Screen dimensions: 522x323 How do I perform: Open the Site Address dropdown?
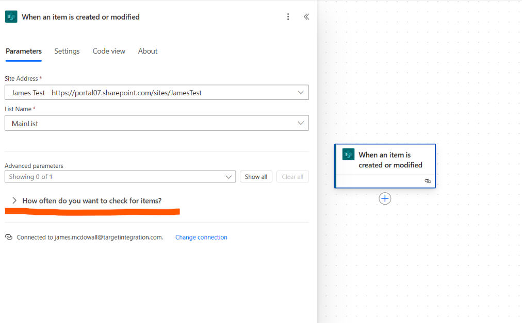coord(157,93)
